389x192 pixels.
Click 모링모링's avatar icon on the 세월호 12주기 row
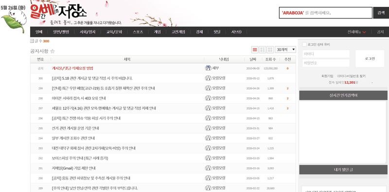point(208,108)
